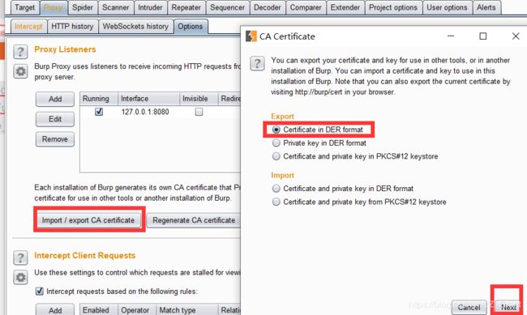Click Add button for proxy listeners
The width and height of the screenshot is (527, 315).
tap(55, 99)
